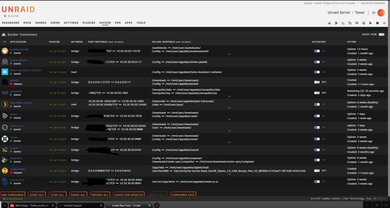This screenshot has width=390, height=208.
Task: Expand Plex-Media-Server port mappings chevron
Action: pos(117,108)
